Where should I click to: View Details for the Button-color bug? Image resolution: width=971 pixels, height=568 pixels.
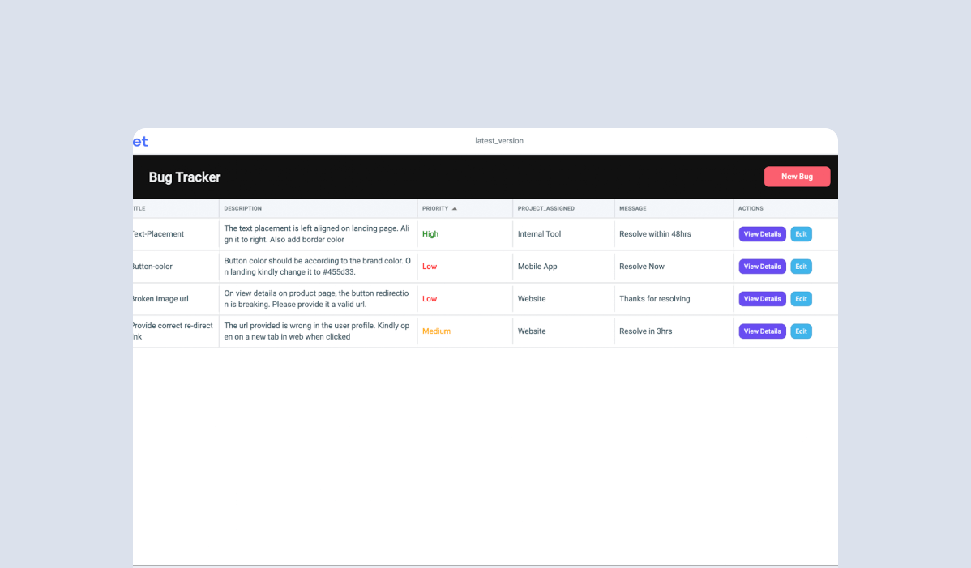pyautogui.click(x=762, y=266)
